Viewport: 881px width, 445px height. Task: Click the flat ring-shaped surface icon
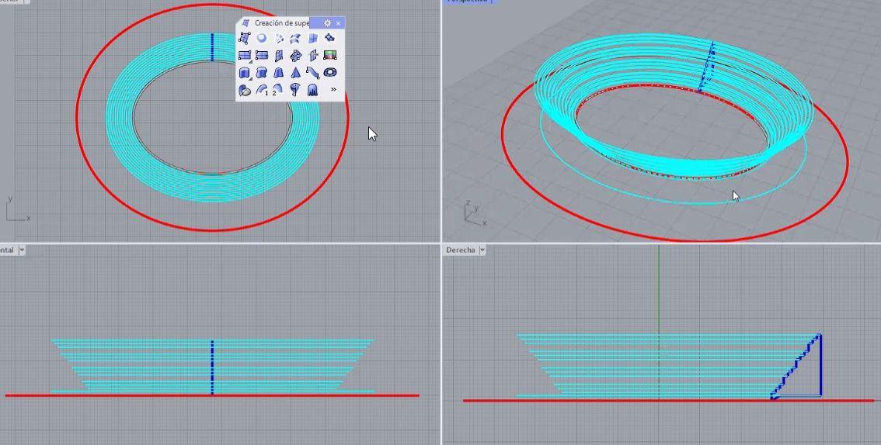(330, 73)
